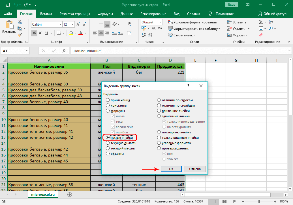Open the Вставить paste dropdown arrow

click(9, 36)
